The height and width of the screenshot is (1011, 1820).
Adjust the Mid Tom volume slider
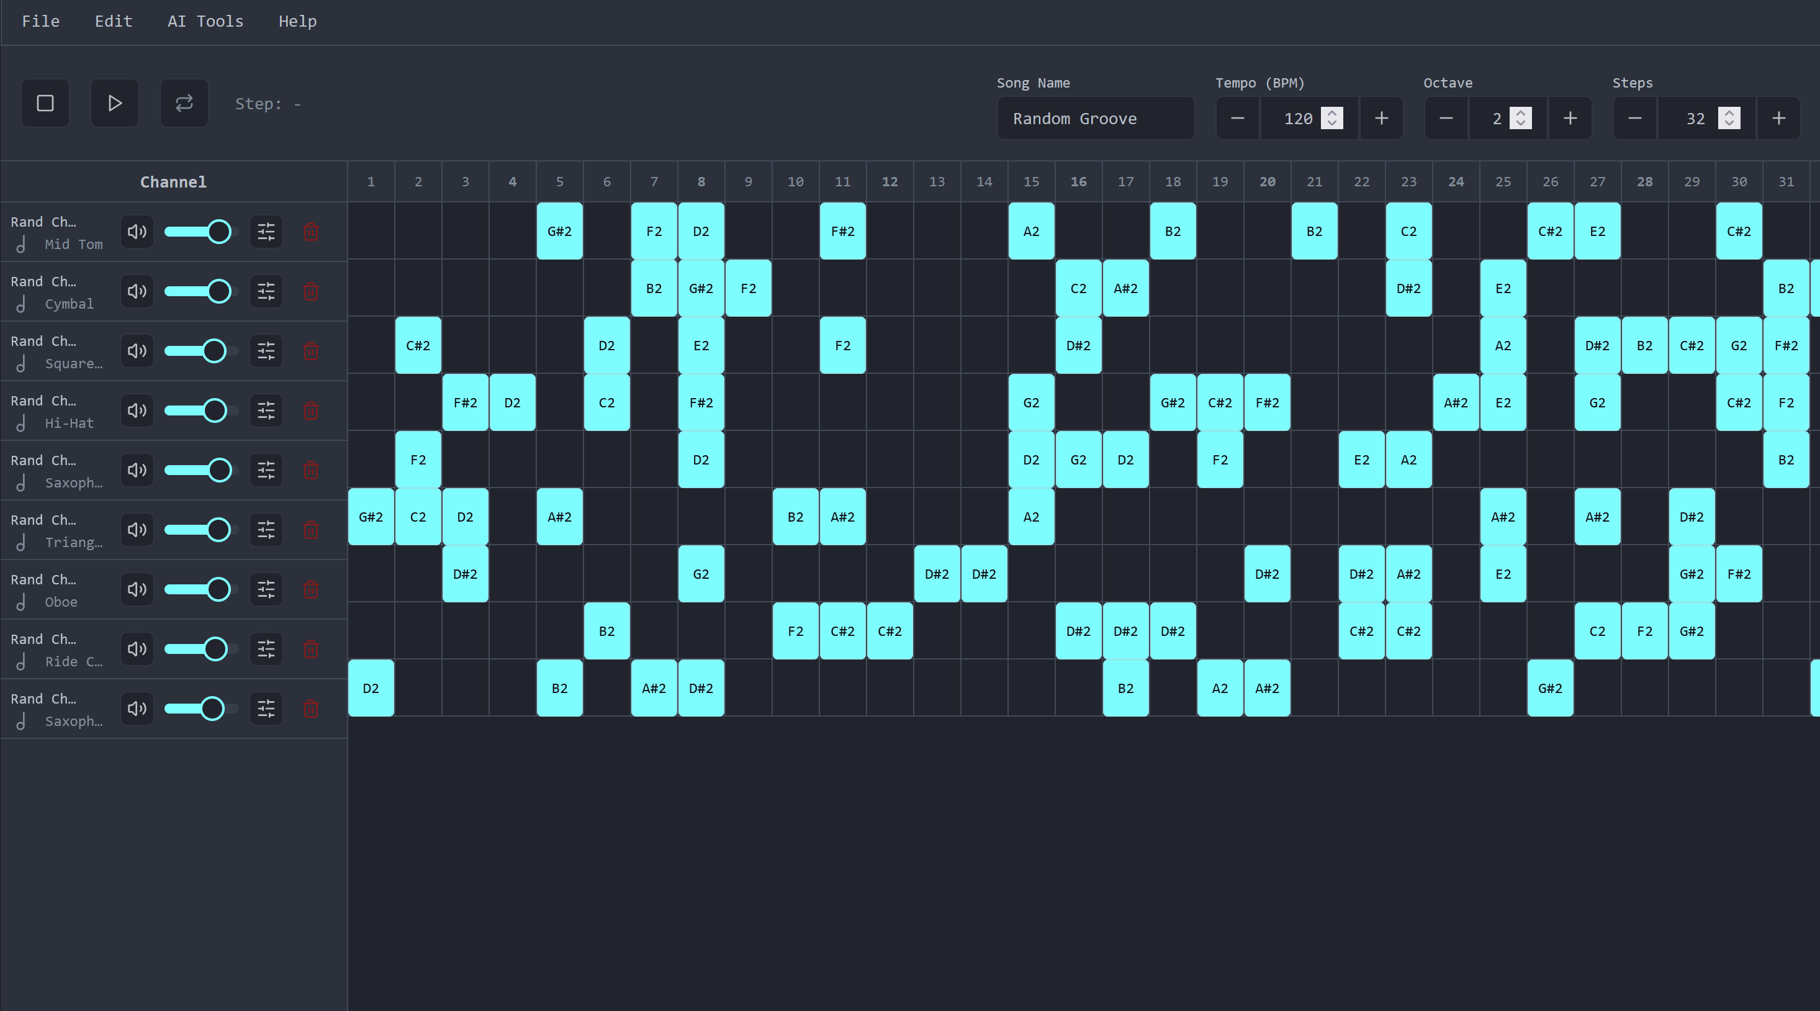pyautogui.click(x=200, y=232)
